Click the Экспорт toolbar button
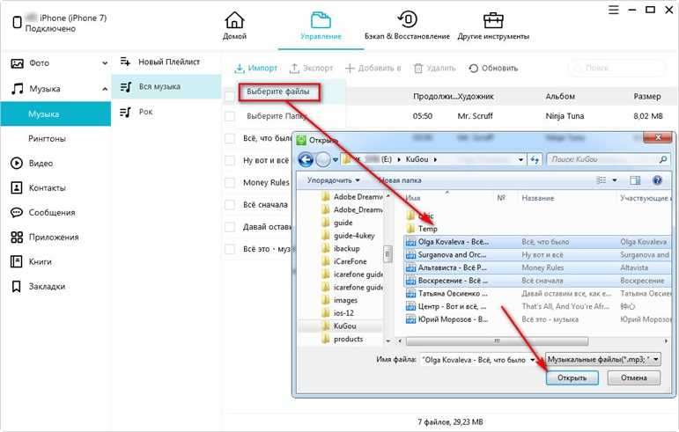679x432 pixels. tap(311, 69)
